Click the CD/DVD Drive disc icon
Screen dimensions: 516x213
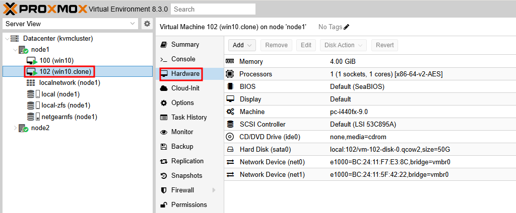point(230,137)
